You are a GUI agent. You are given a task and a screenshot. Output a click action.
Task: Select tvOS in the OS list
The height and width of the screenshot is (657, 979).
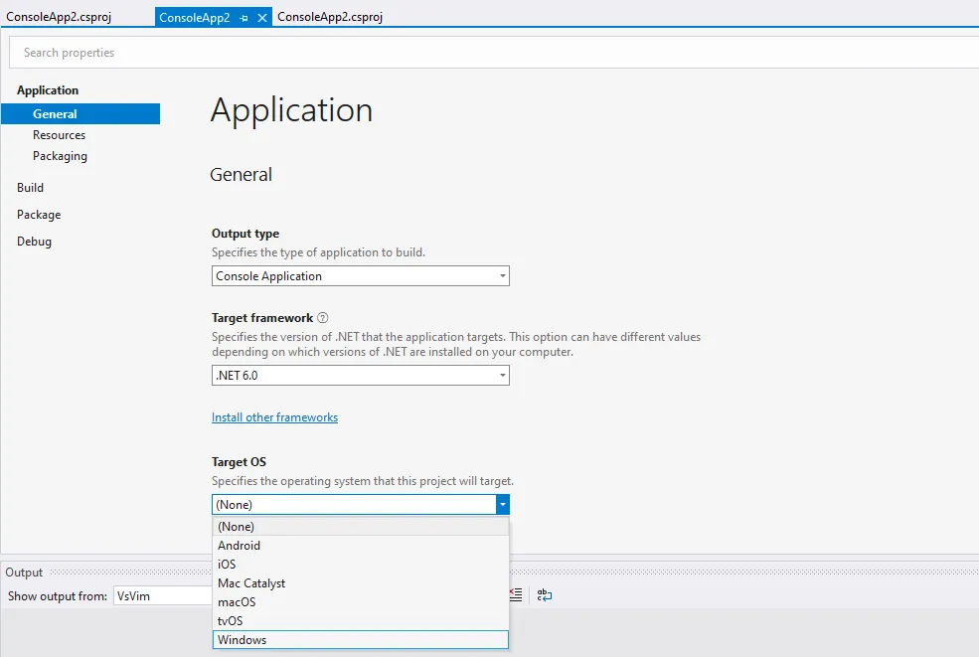click(x=230, y=621)
